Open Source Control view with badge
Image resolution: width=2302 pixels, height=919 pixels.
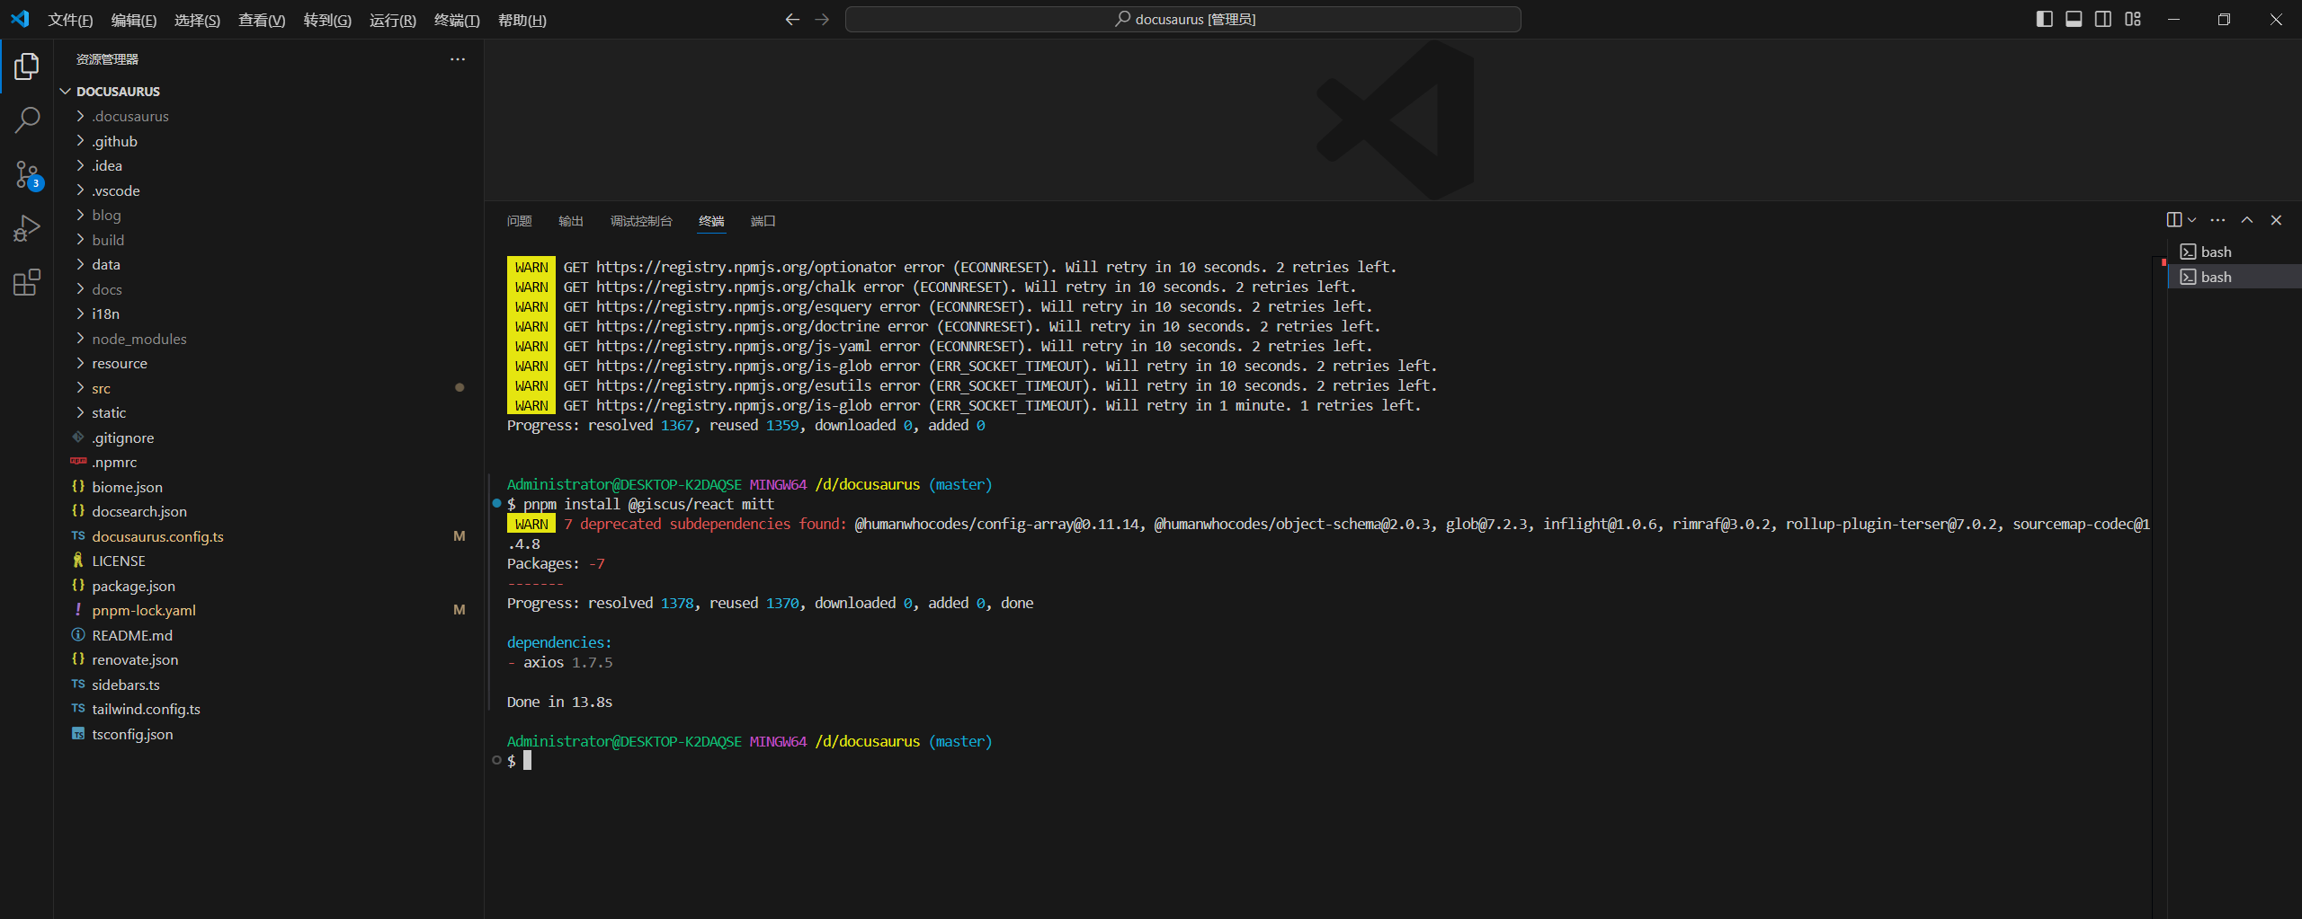pyautogui.click(x=27, y=175)
